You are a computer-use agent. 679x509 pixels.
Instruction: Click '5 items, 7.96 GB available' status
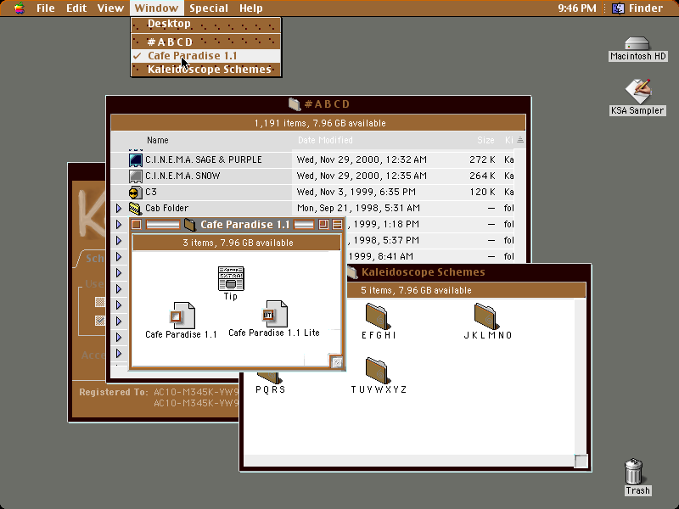416,290
